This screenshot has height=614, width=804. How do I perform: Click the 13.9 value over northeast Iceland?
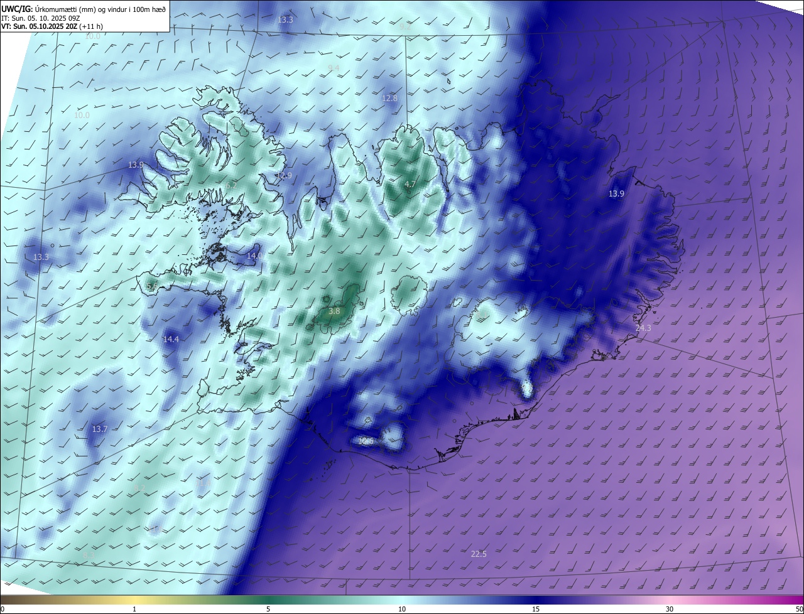(x=616, y=194)
